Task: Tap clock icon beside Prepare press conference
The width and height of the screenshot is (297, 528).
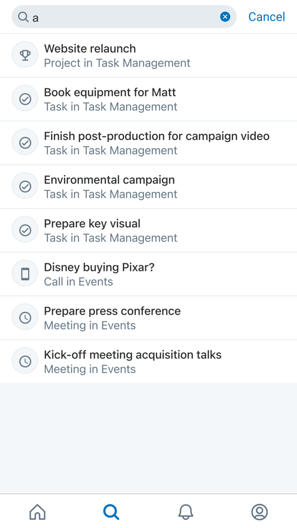Action: point(25,317)
